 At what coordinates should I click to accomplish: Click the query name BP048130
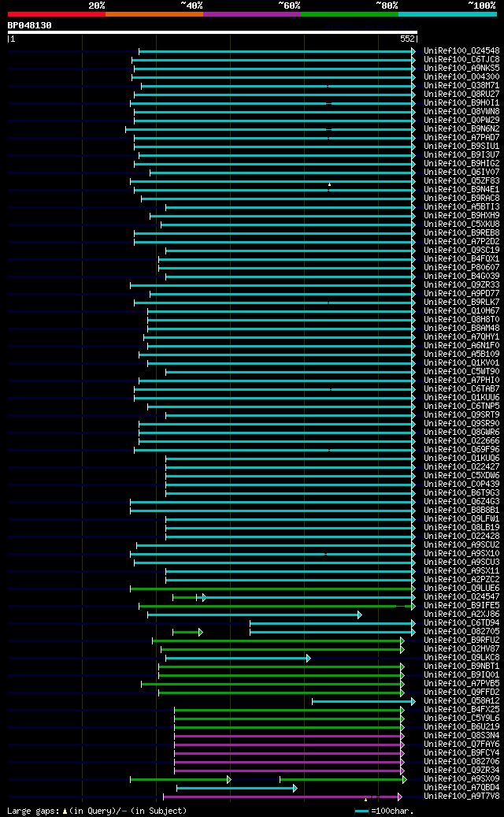[x=30, y=25]
